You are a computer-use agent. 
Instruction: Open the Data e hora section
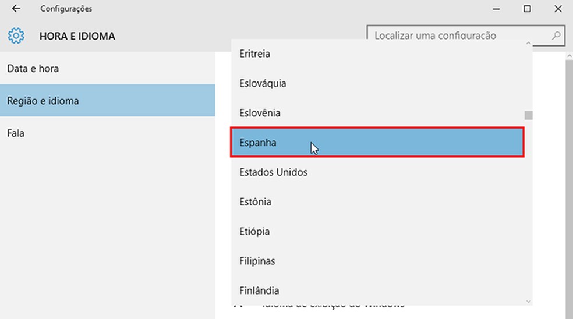coord(33,69)
